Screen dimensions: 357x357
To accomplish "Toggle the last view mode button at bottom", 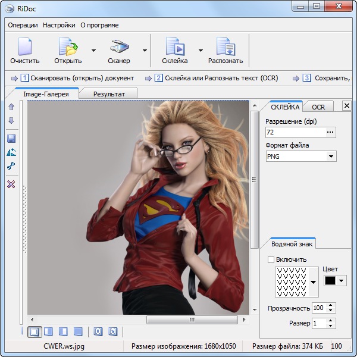I will pyautogui.click(x=113, y=331).
